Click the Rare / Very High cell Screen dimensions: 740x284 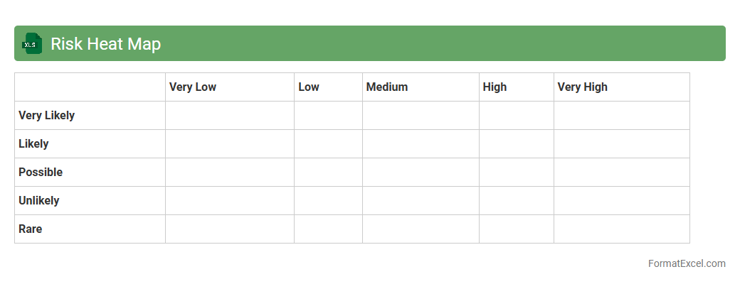[621, 229]
